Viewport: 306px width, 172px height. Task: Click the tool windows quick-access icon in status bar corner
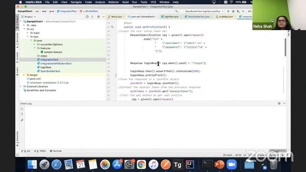(18, 155)
